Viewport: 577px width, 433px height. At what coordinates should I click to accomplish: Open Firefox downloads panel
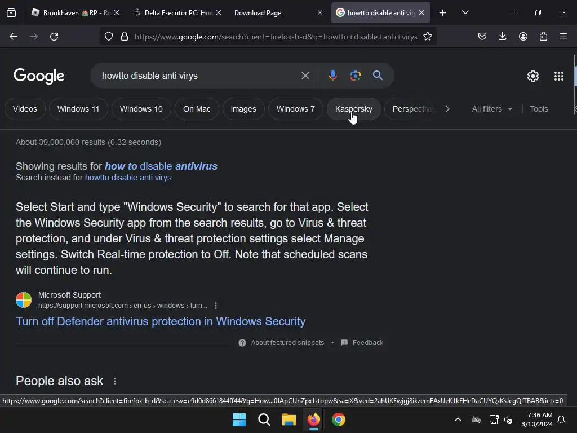click(502, 37)
